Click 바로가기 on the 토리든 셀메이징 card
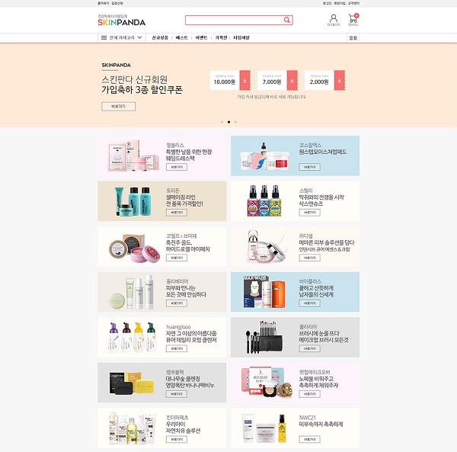Viewport: 457px width, 452px height. coord(177,213)
